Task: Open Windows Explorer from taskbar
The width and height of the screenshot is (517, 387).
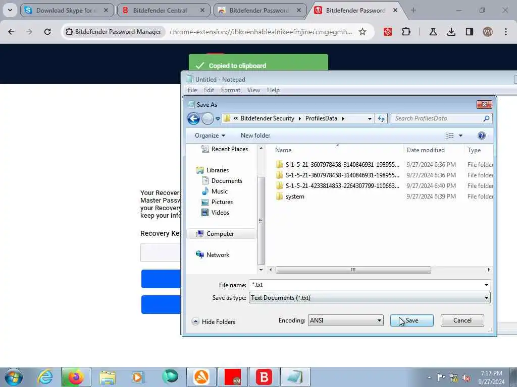Action: (x=108, y=377)
